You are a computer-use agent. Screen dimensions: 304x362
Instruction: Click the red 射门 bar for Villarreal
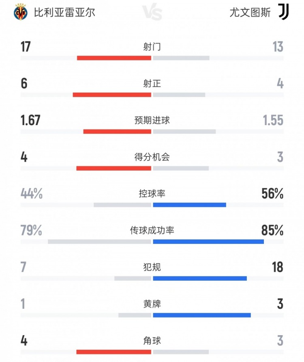(x=114, y=58)
